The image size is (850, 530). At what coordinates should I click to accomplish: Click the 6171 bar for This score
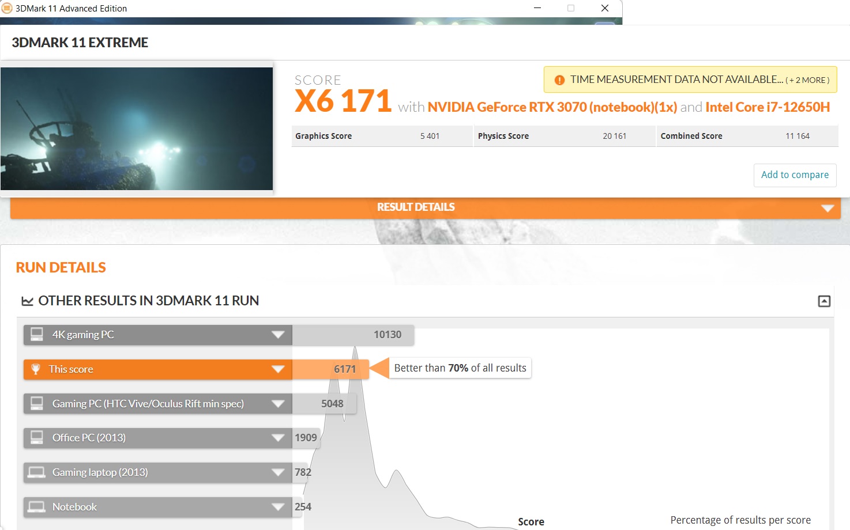(330, 369)
